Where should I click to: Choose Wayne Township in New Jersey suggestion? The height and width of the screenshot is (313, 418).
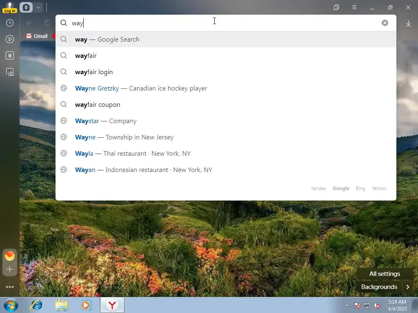click(226, 137)
